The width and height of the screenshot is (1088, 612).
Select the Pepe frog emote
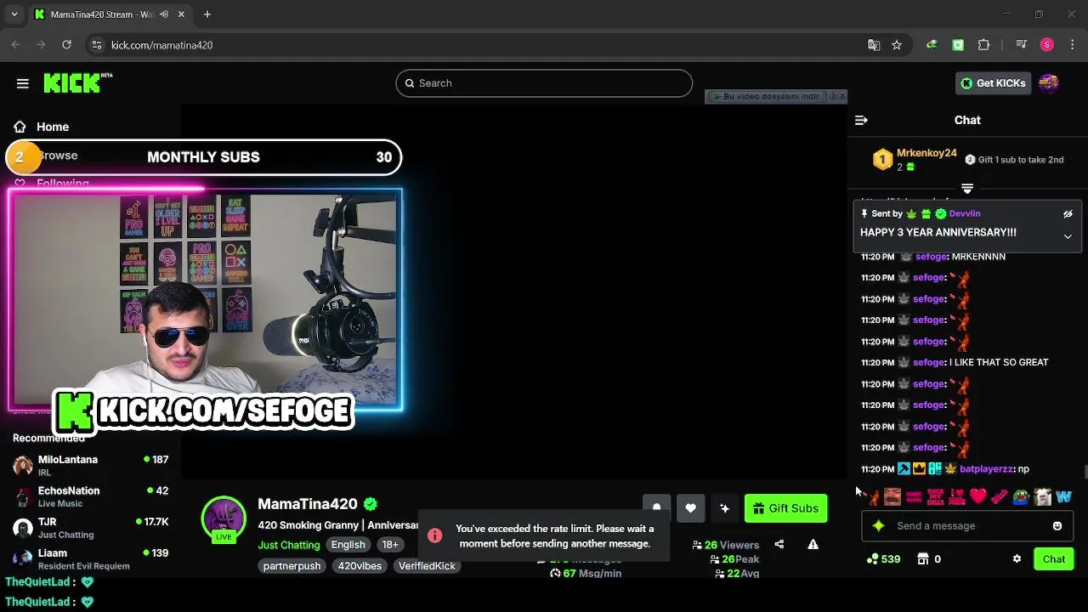tap(1021, 496)
